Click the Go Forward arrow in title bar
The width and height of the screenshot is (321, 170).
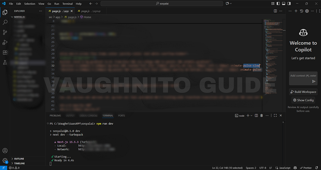pyautogui.click(x=96, y=4)
